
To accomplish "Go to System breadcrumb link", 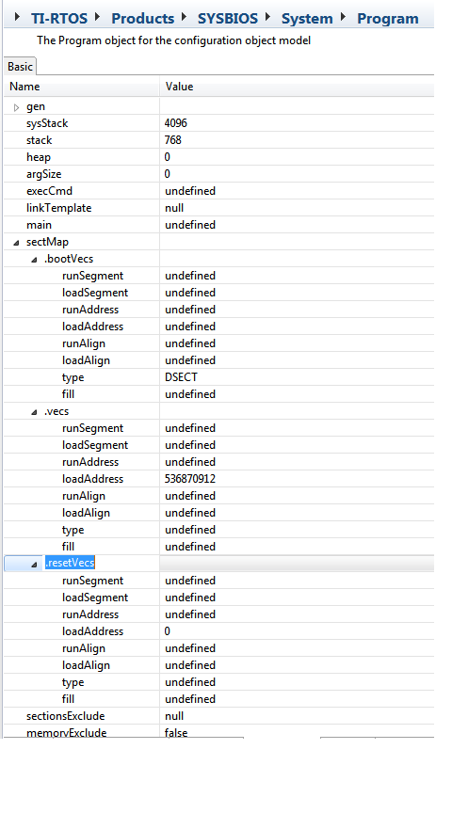I will [307, 19].
